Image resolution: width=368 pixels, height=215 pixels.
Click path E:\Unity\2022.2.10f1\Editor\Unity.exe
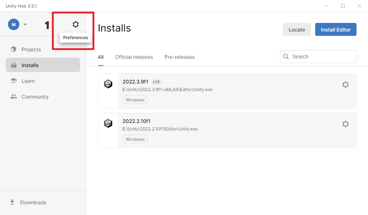[160, 129]
